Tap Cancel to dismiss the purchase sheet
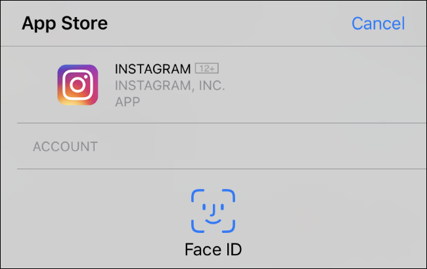This screenshot has height=269, width=427. coord(378,24)
